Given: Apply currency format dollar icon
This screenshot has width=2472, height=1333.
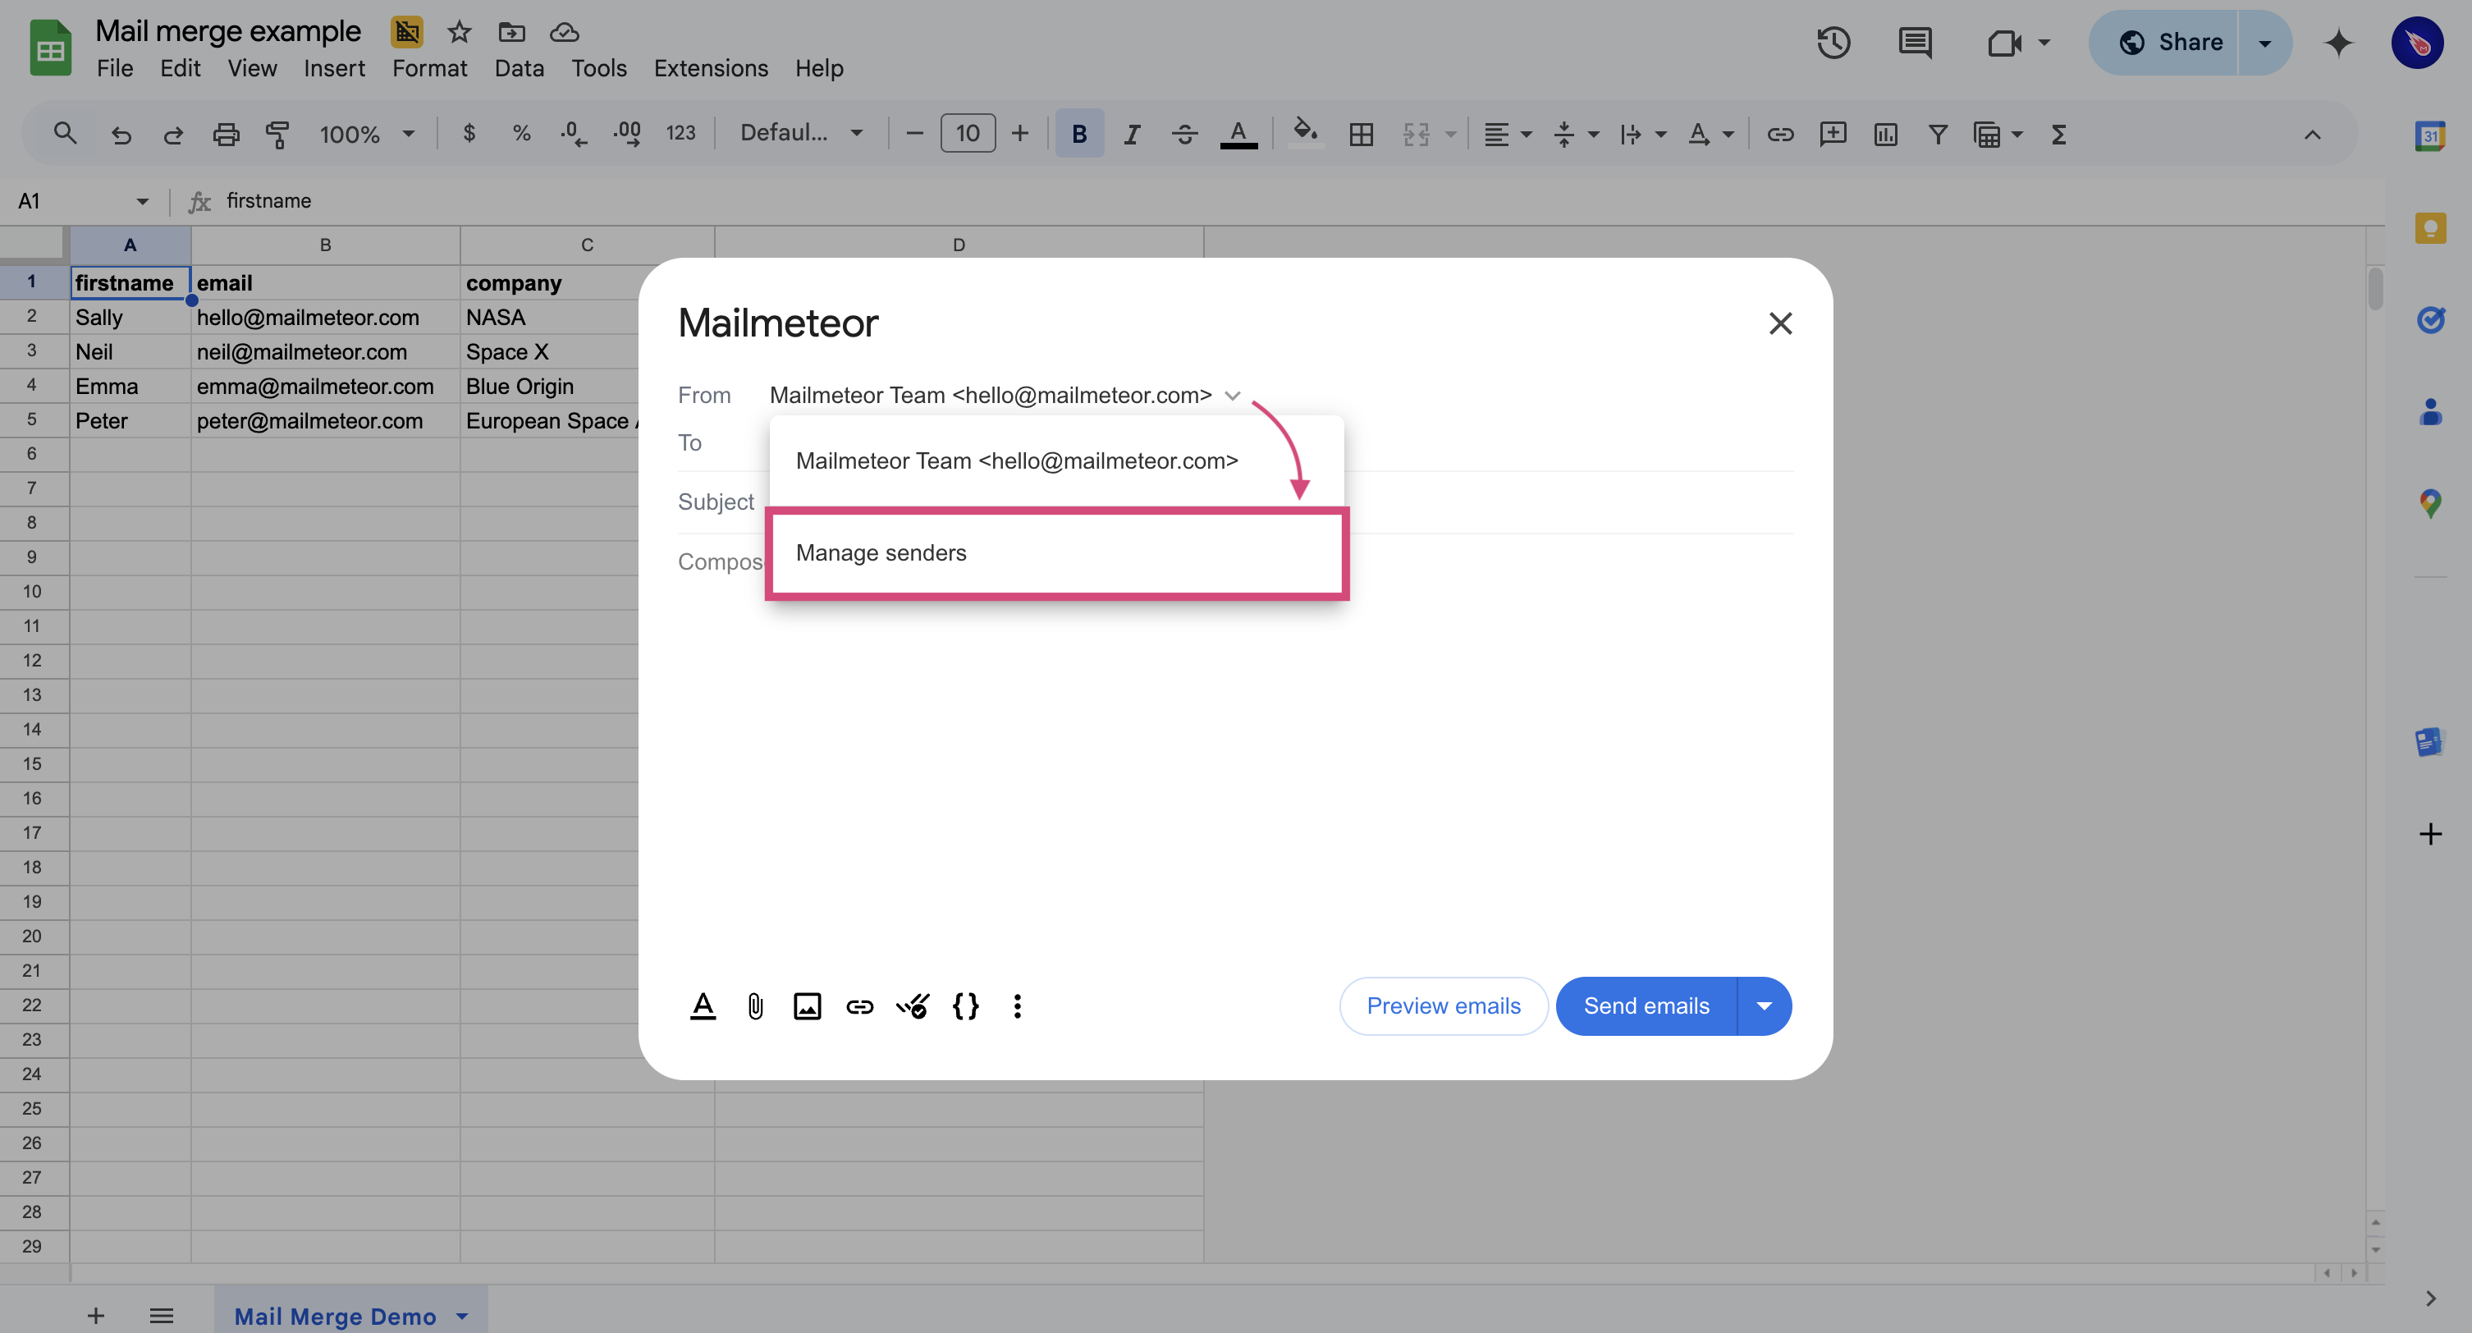Looking at the screenshot, I should [469, 134].
